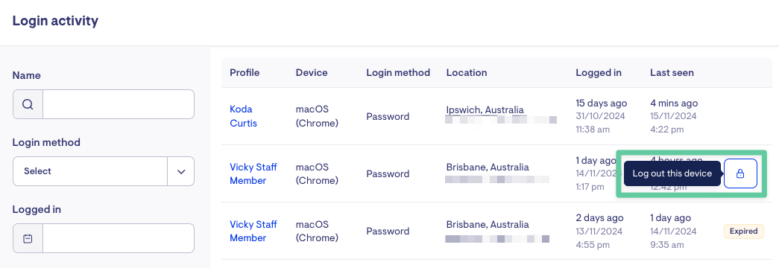This screenshot has width=779, height=268.
Task: Focus the Name search input field
Action: 119,104
